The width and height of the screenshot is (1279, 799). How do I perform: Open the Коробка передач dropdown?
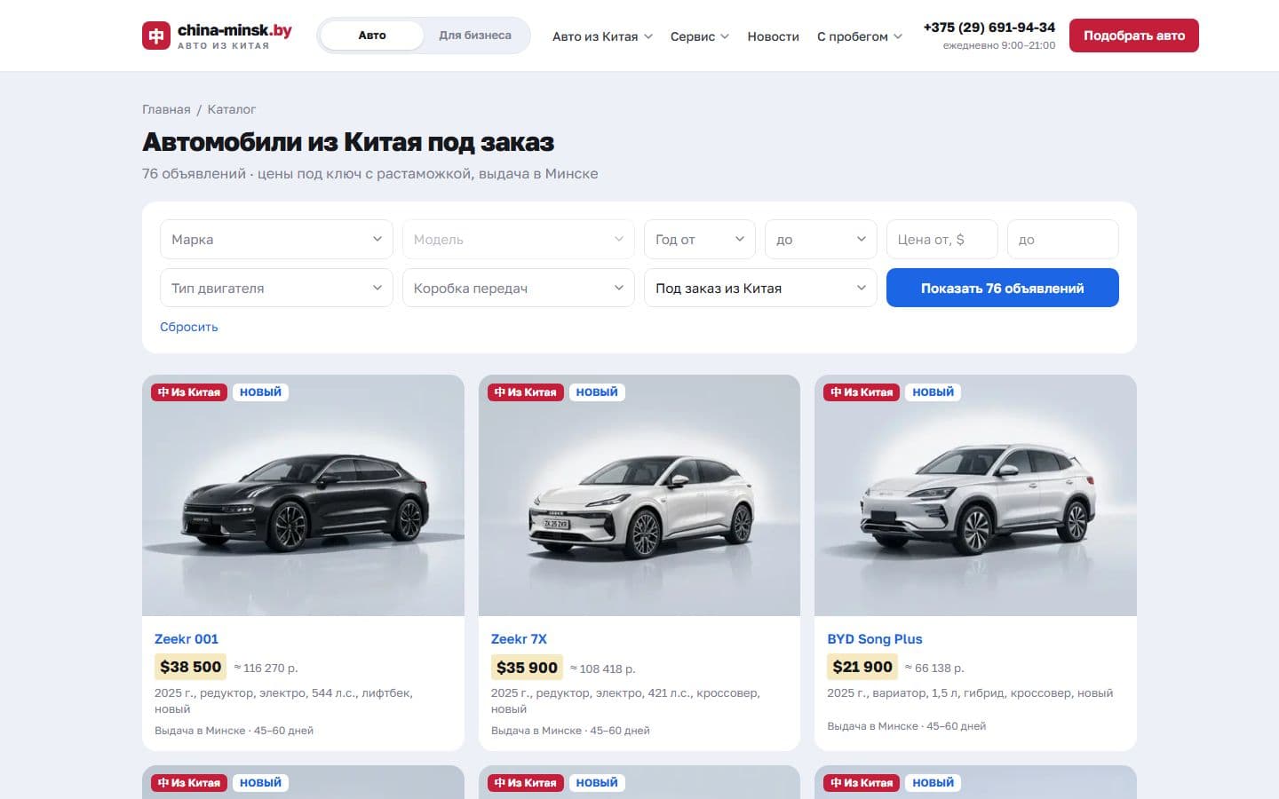[x=519, y=288]
